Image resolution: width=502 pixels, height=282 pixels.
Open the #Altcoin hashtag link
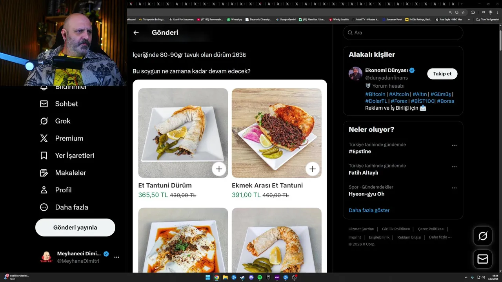(399, 94)
